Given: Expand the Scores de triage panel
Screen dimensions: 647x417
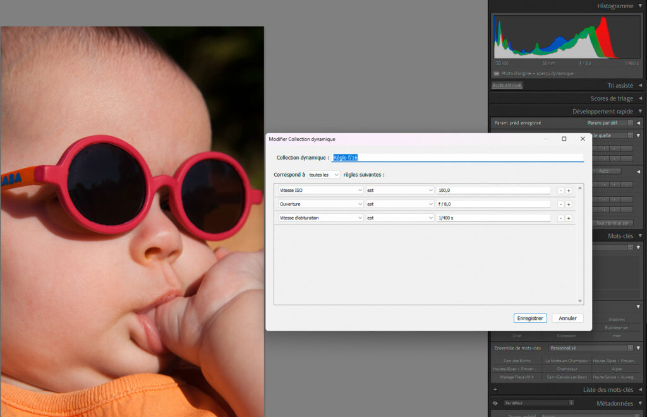Looking at the screenshot, I should 640,98.
